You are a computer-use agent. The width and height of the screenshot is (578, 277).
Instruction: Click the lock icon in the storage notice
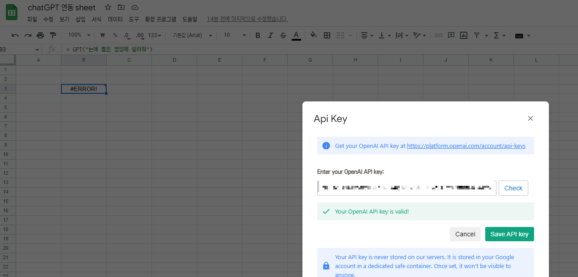tap(326, 266)
